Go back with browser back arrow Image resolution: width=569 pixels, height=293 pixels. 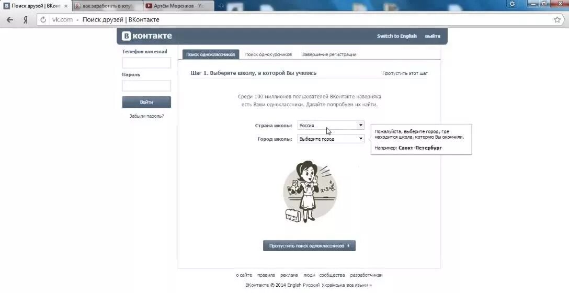(10, 20)
